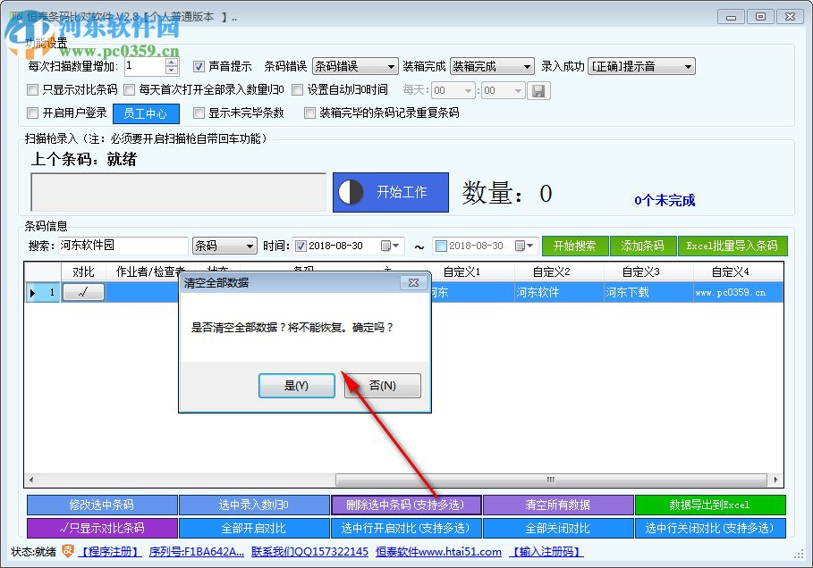Switch to the 员工中心 tab
The width and height of the screenshot is (813, 568).
(146, 113)
